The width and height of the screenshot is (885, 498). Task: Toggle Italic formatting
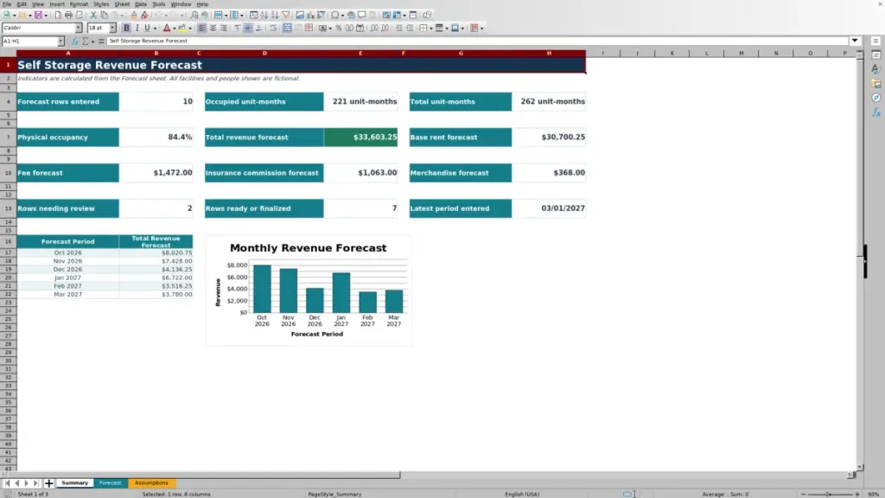coord(137,28)
